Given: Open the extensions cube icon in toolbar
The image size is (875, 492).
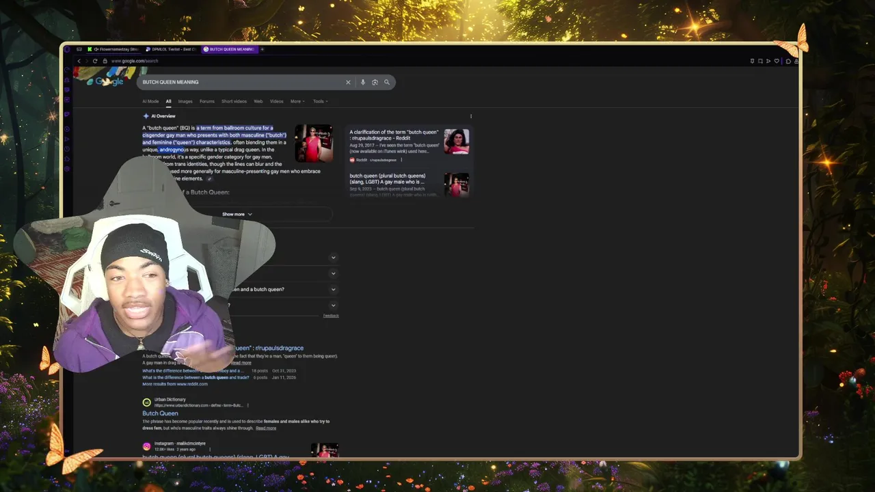Looking at the screenshot, I should pyautogui.click(x=788, y=61).
